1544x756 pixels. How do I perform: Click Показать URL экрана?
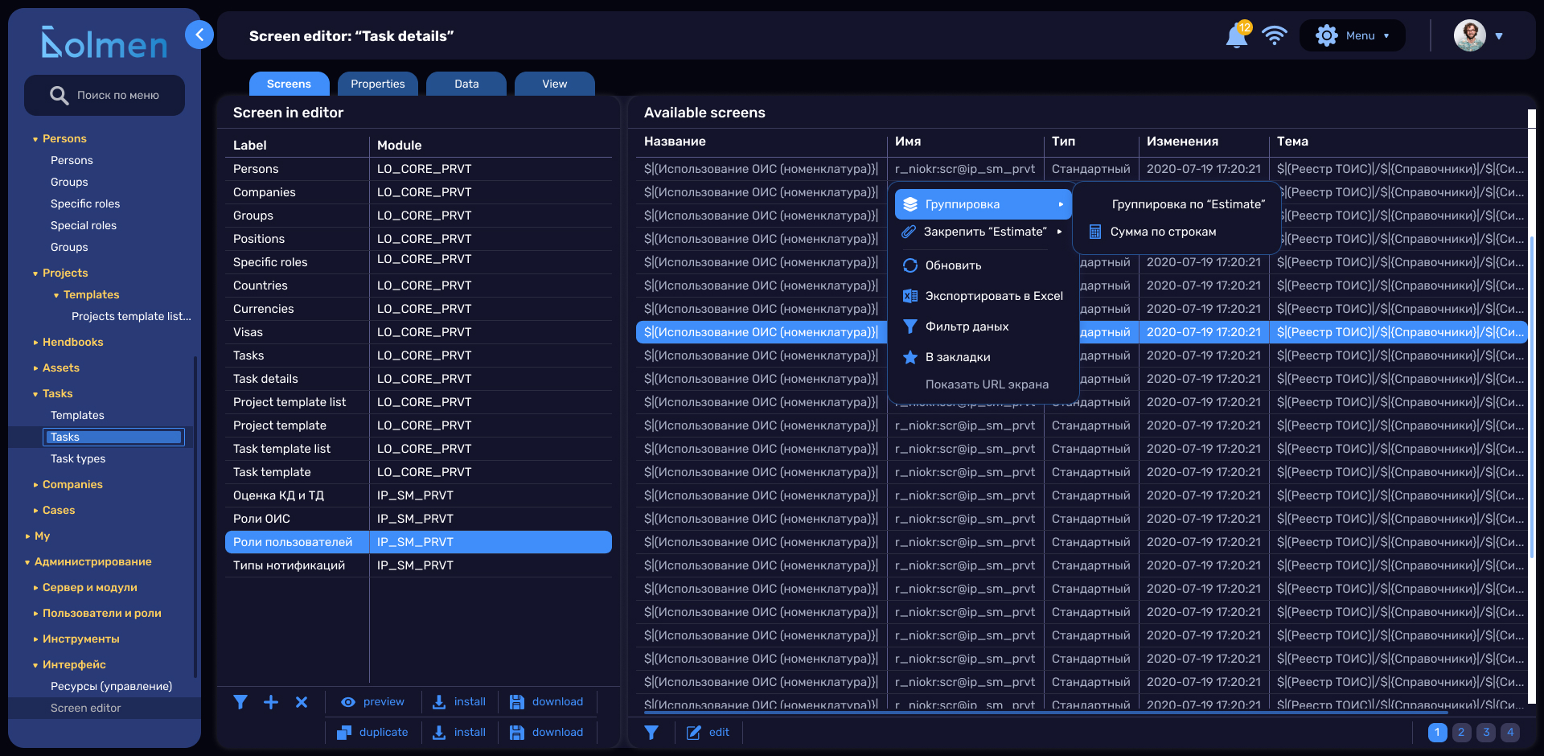[x=987, y=384]
